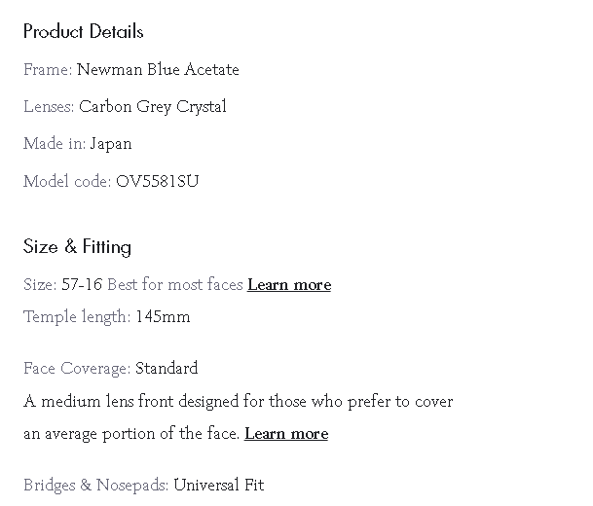Screen dimensions: 593x506
Task: Click the 145mm temple length value
Action: click(x=163, y=317)
